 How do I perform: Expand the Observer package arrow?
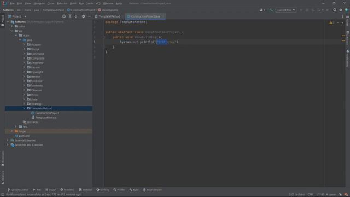pyautogui.click(x=24, y=90)
